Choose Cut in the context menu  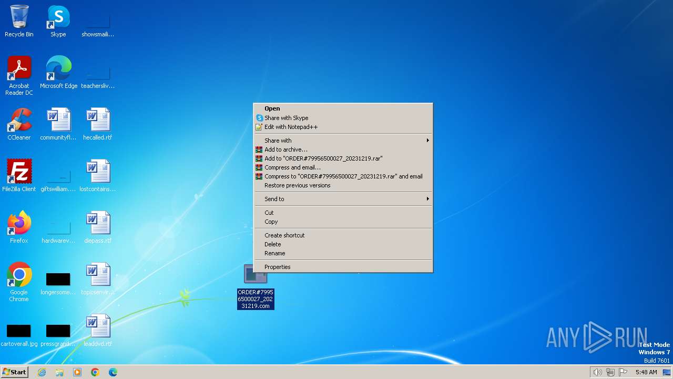[x=343, y=213]
